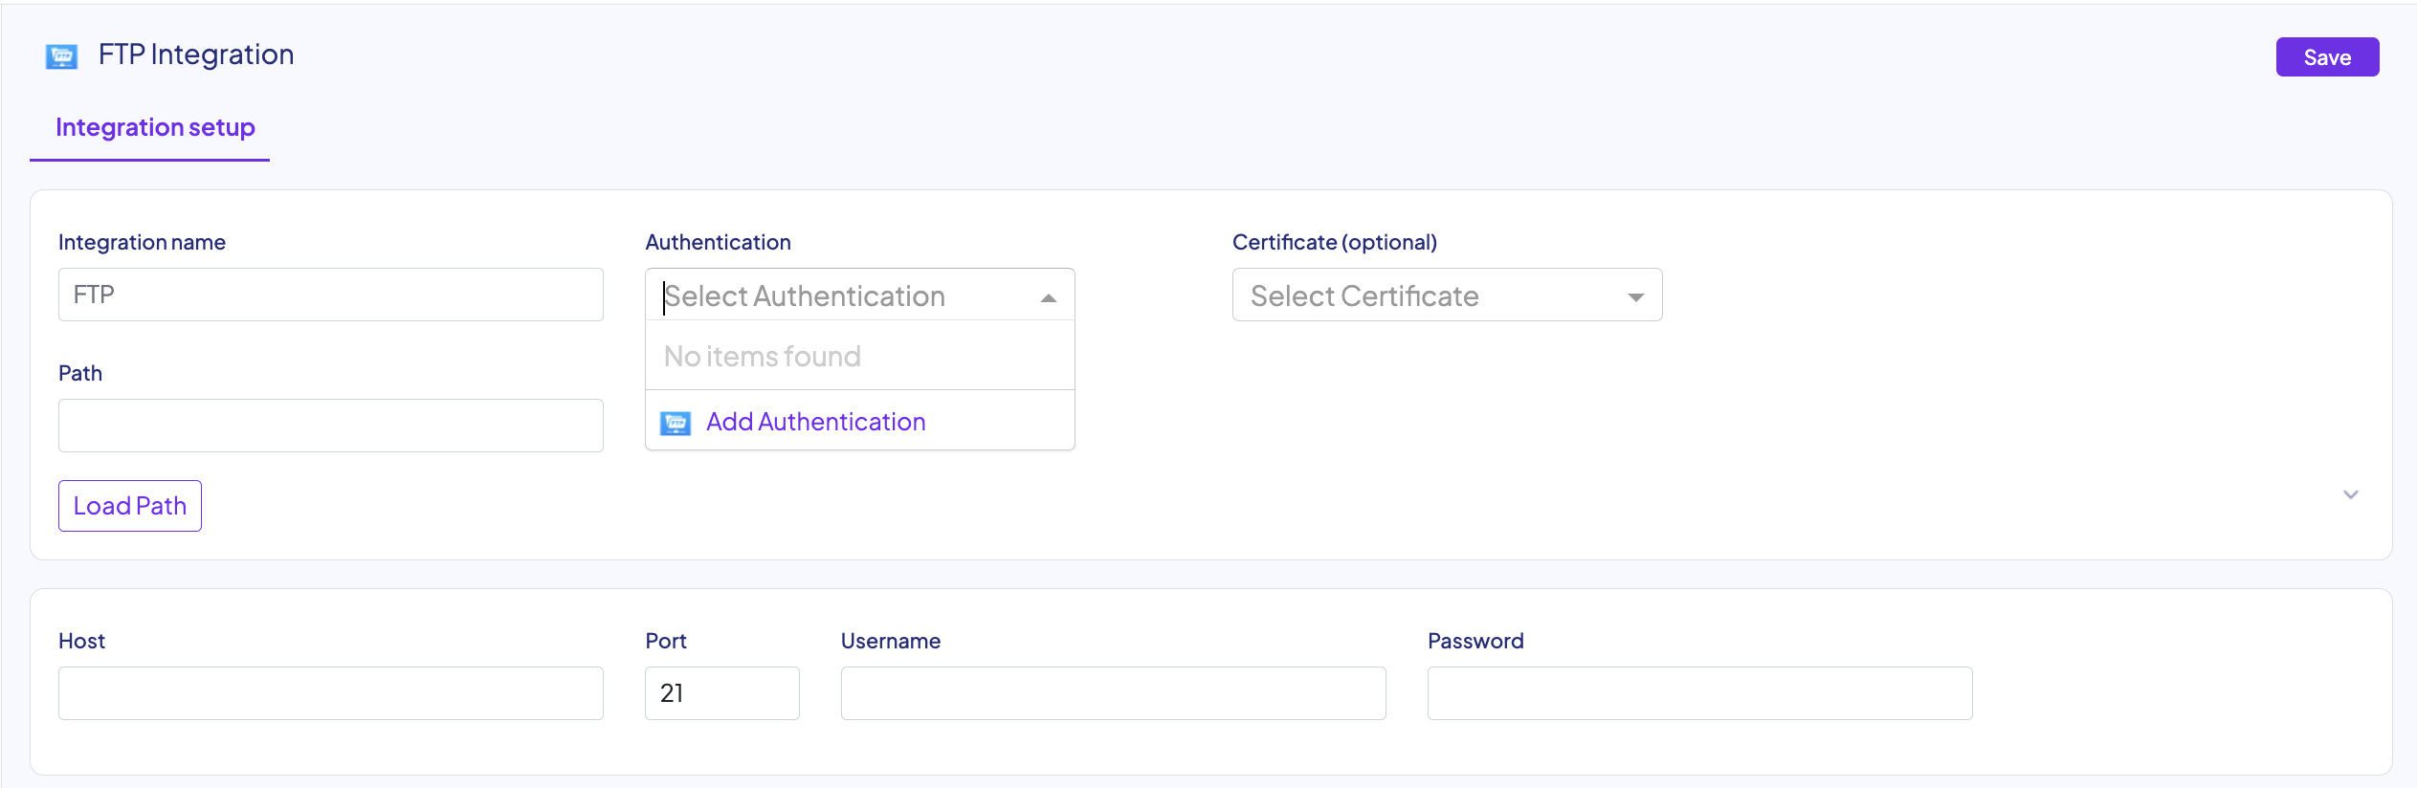Viewport: 2417px width, 788px height.
Task: Click the 'No items found' message
Action: click(x=763, y=356)
